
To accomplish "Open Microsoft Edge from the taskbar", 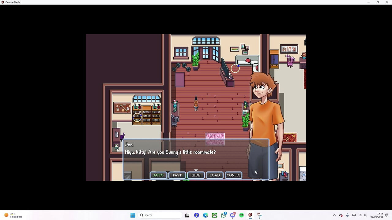I will (x=205, y=215).
